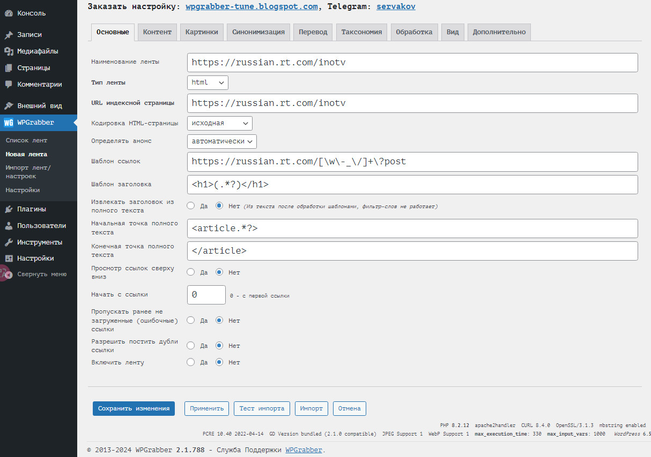651x457 pixels.
Task: Click the Инструменты wrench icon
Action: [9, 242]
